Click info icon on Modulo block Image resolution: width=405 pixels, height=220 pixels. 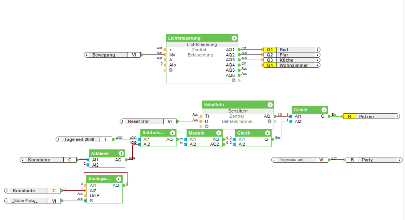pyautogui.click(x=219, y=133)
